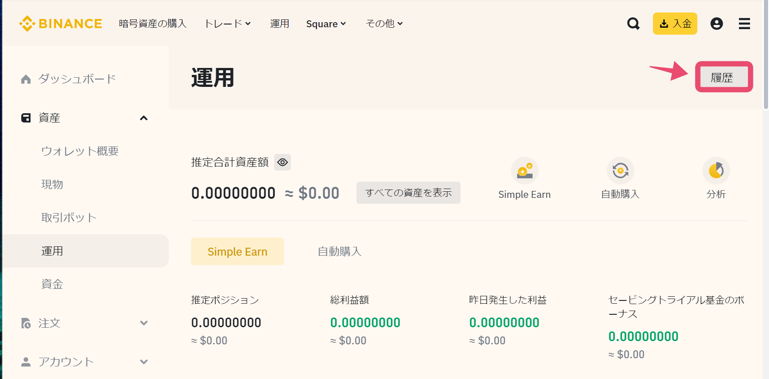The image size is (769, 379).
Task: Open the hamburger menu icon
Action: 744,24
